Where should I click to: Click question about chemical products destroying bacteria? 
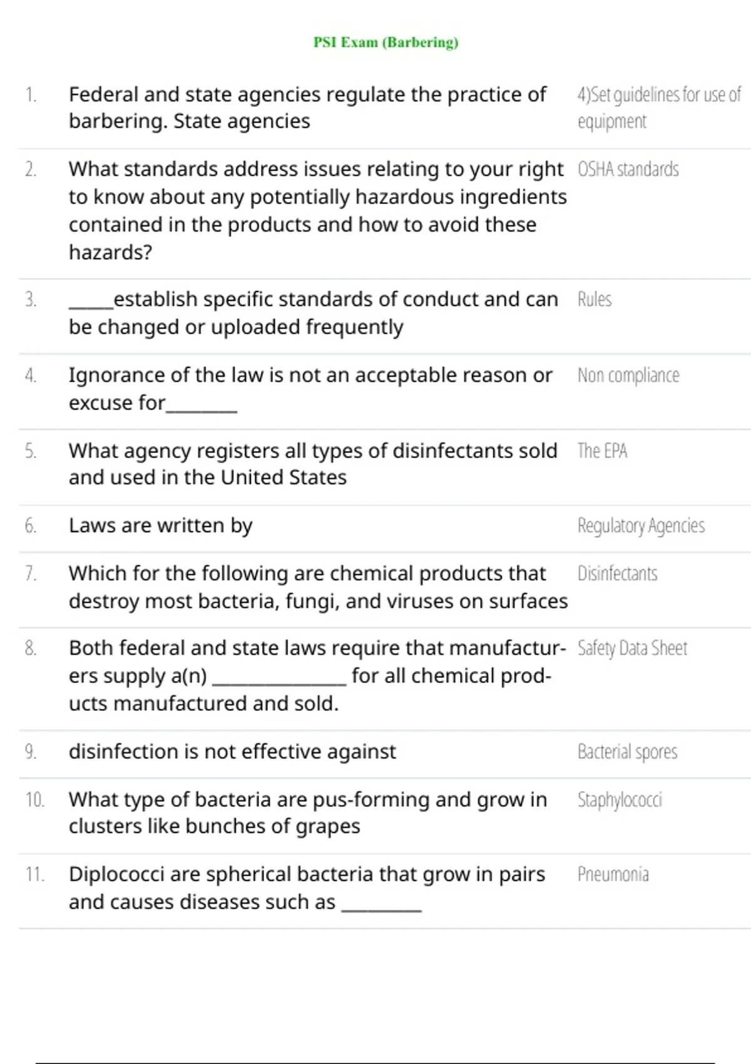[x=318, y=587]
